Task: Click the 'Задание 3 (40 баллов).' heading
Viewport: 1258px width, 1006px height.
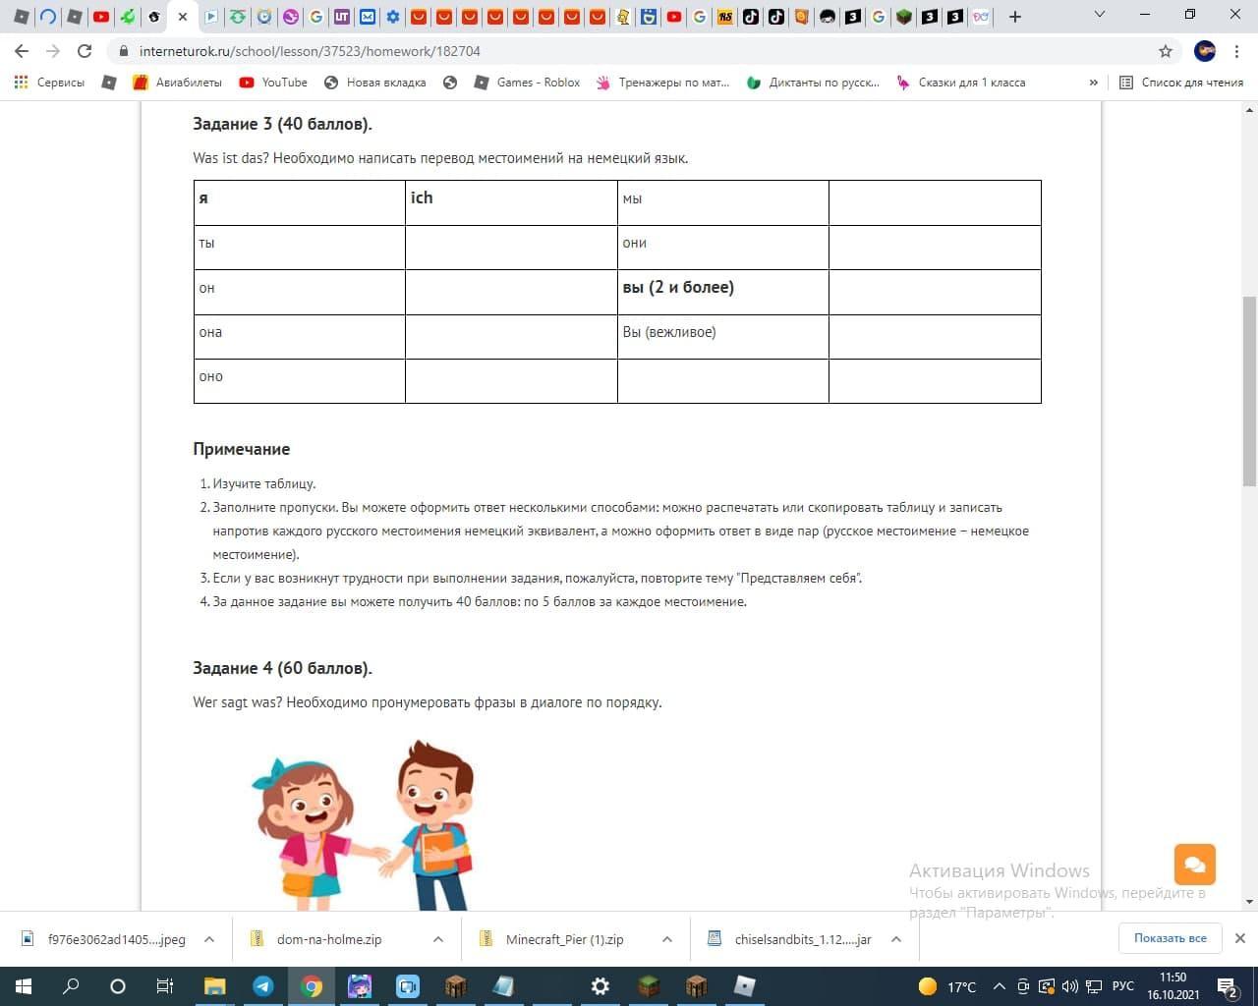Action: click(x=283, y=124)
